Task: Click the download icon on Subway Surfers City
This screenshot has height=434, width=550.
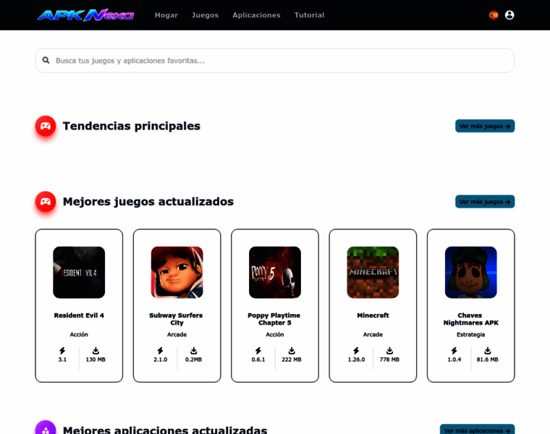Action: click(194, 351)
